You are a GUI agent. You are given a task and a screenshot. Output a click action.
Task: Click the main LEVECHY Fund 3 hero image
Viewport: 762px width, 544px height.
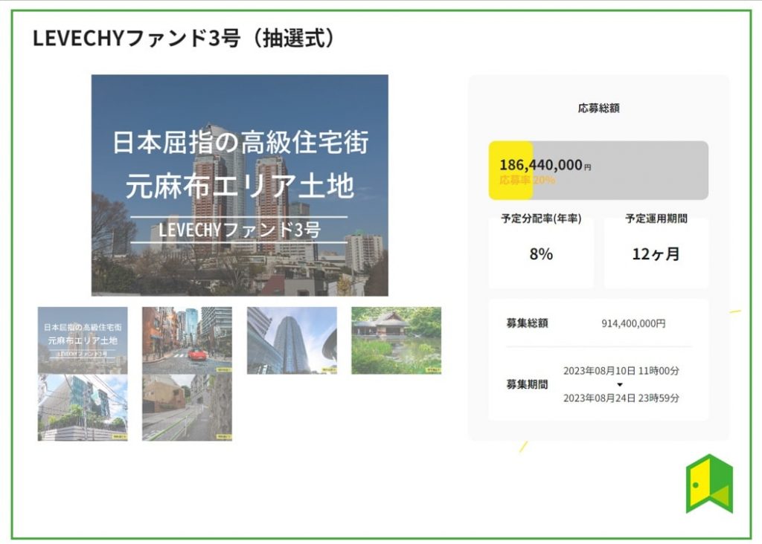pyautogui.click(x=240, y=185)
